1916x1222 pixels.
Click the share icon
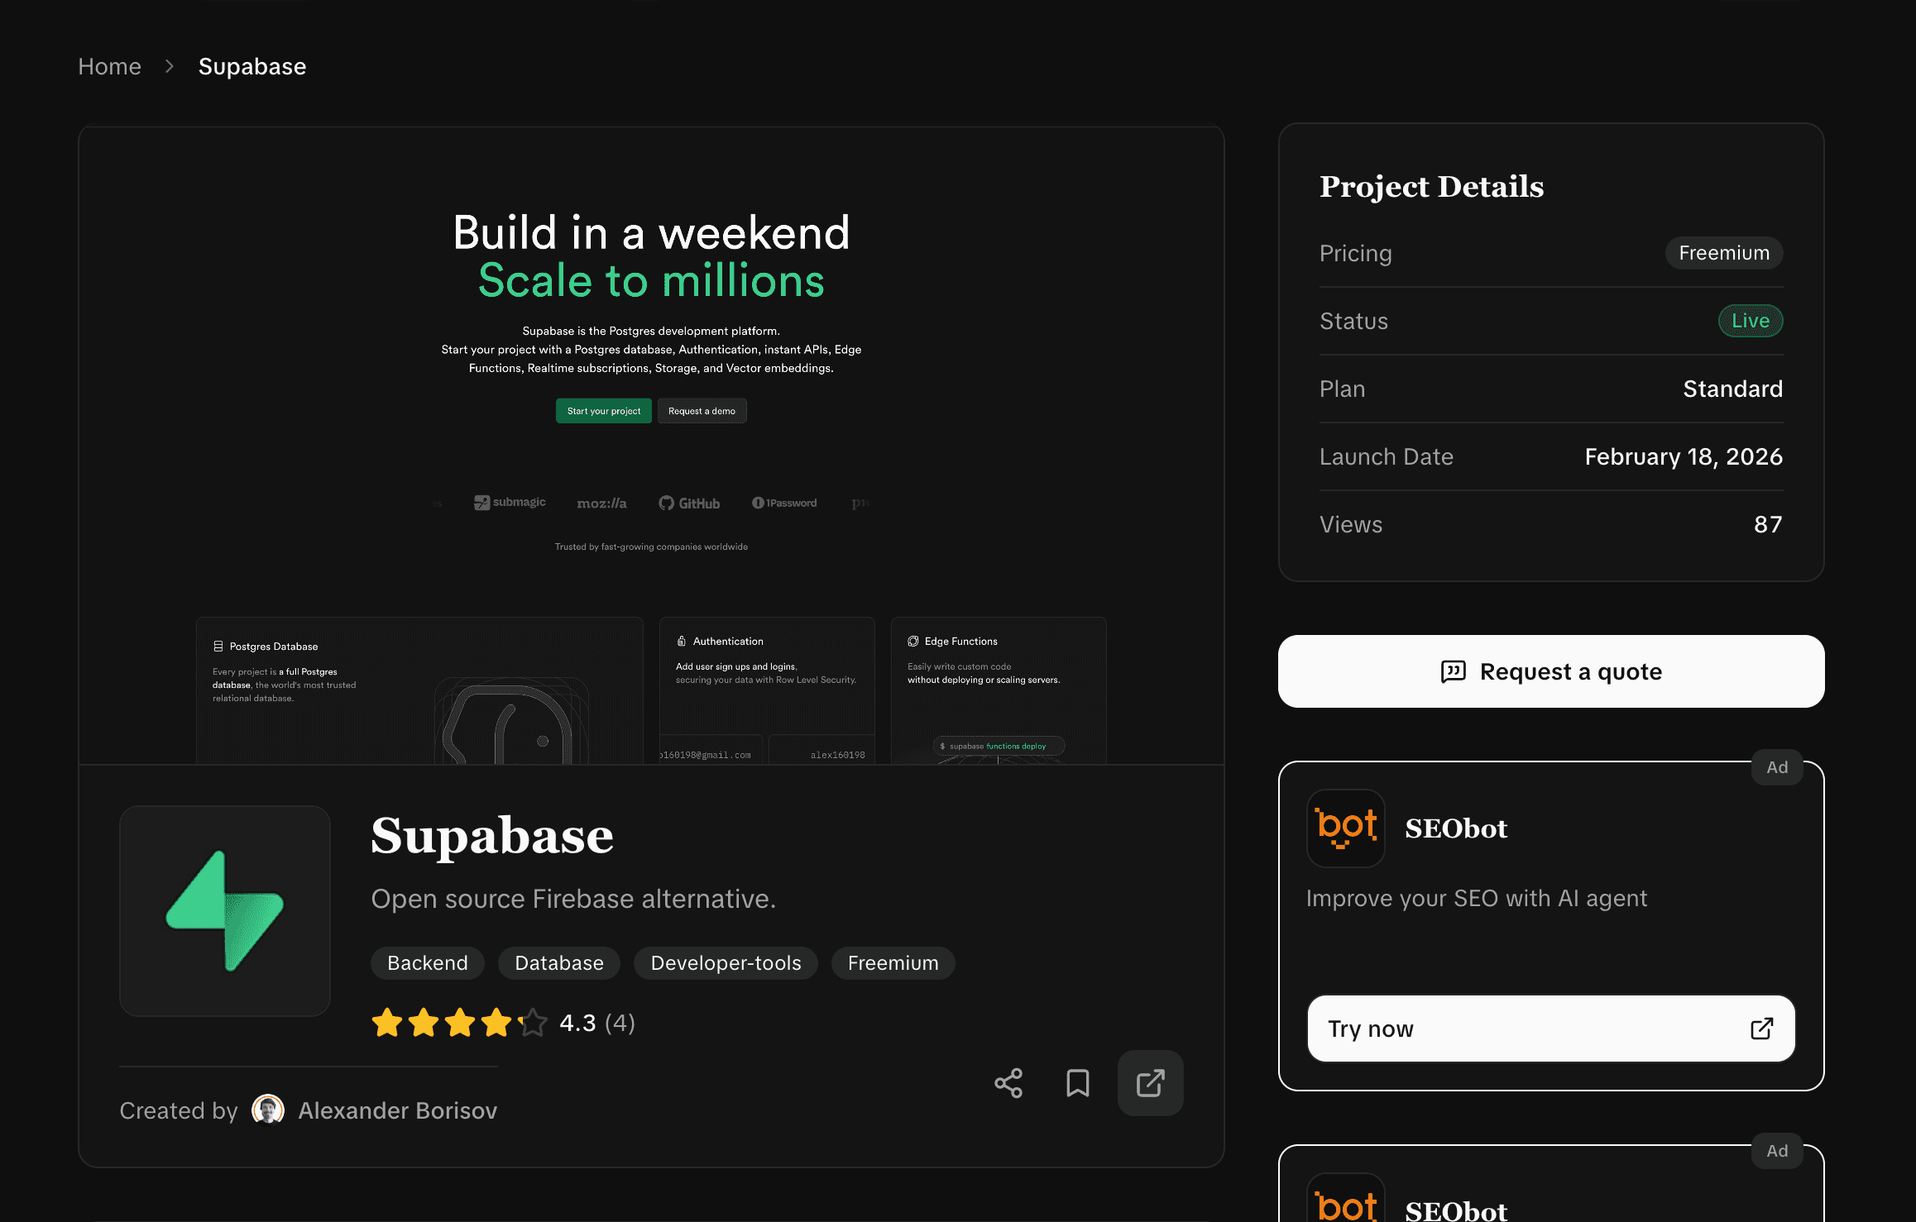click(x=1008, y=1083)
